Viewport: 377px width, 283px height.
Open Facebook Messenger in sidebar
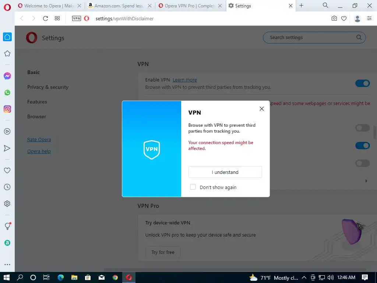pyautogui.click(x=7, y=76)
